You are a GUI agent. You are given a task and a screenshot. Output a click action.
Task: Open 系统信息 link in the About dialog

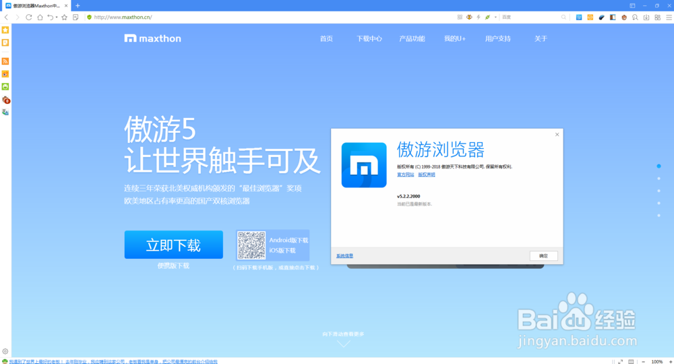344,255
